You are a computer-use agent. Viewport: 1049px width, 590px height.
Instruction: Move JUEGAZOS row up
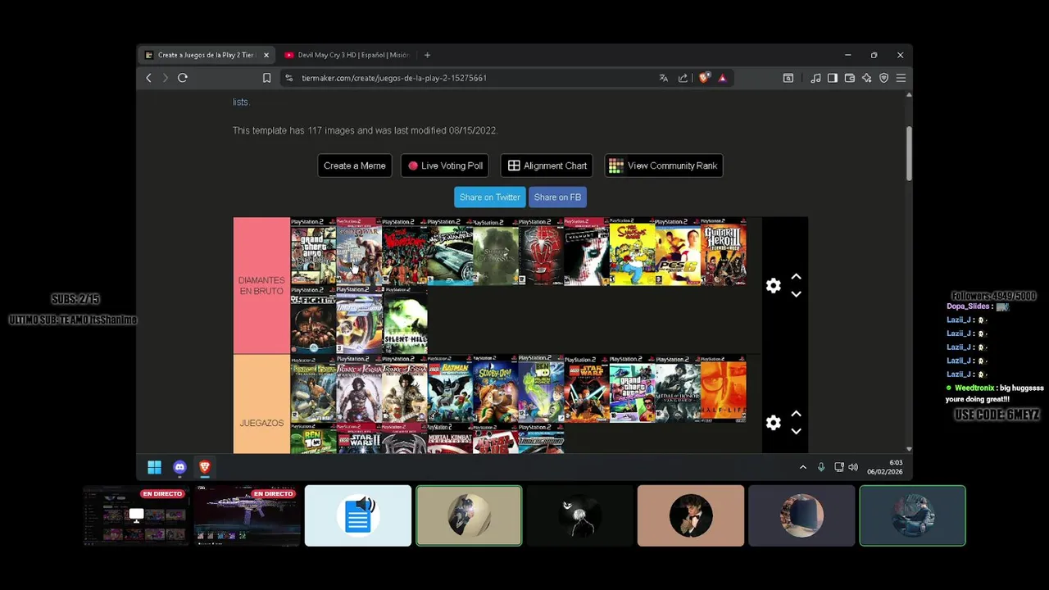[796, 414]
